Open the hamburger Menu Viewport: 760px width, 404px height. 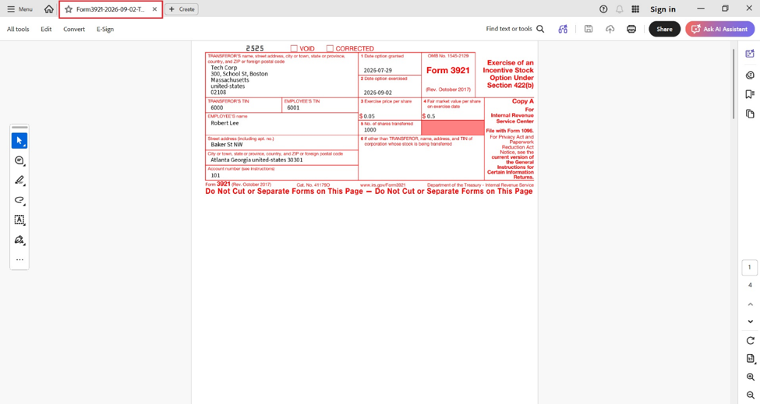click(x=19, y=9)
